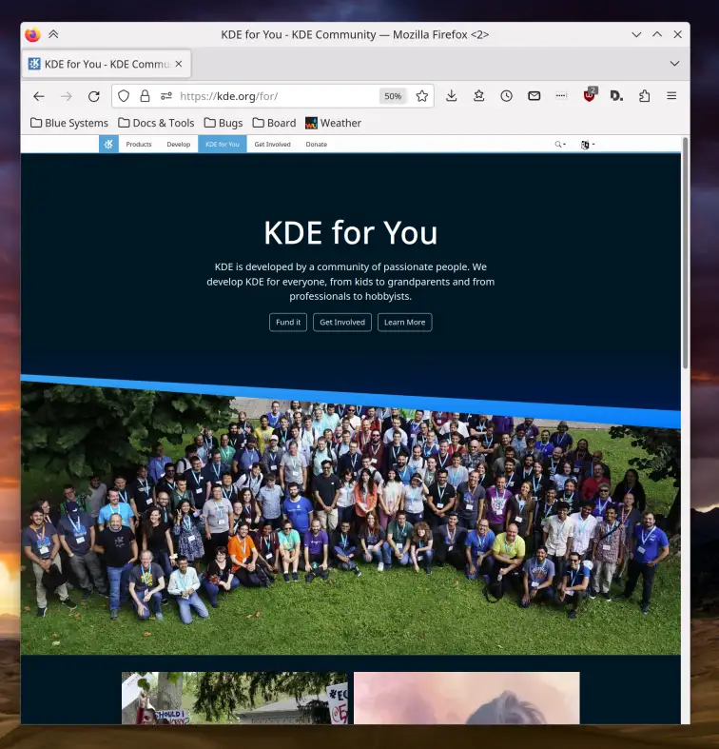
Task: Open the language selector dropdown
Action: [587, 145]
